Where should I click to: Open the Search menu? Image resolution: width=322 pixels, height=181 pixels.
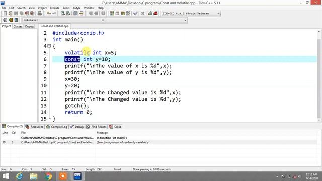[21, 8]
